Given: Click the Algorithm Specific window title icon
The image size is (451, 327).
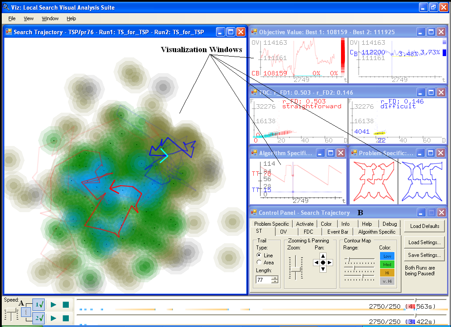Looking at the screenshot, I should pyautogui.click(x=254, y=153).
